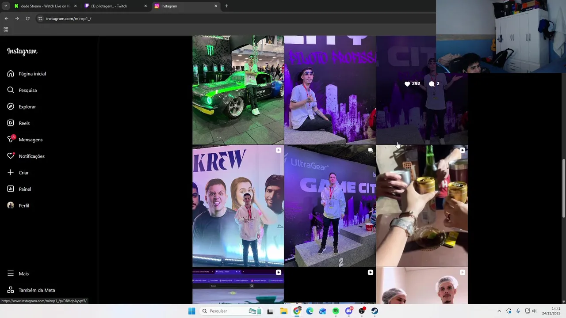This screenshot has width=566, height=318.
Task: Open Página inicial in Instagram sidebar
Action: click(x=27, y=74)
